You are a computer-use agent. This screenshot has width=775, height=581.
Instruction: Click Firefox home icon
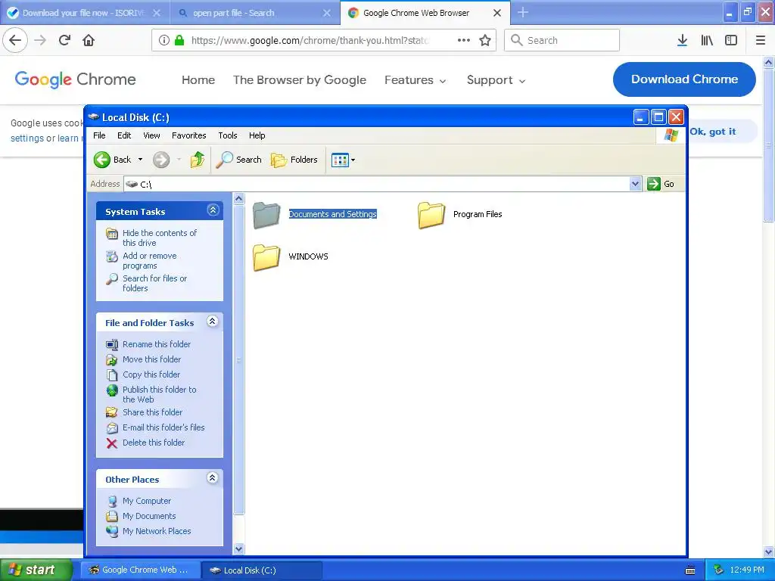89,40
